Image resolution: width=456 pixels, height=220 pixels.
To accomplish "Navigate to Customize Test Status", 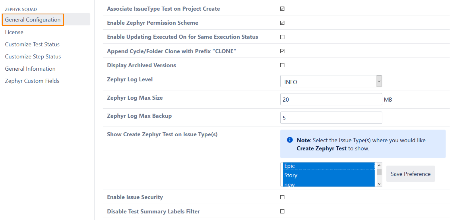I will click(x=32, y=44).
